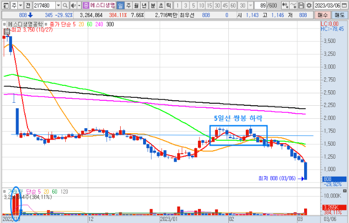Viewport: 349px width, 223px height.
Task: Click the 매수 buy button
Action: point(323,15)
